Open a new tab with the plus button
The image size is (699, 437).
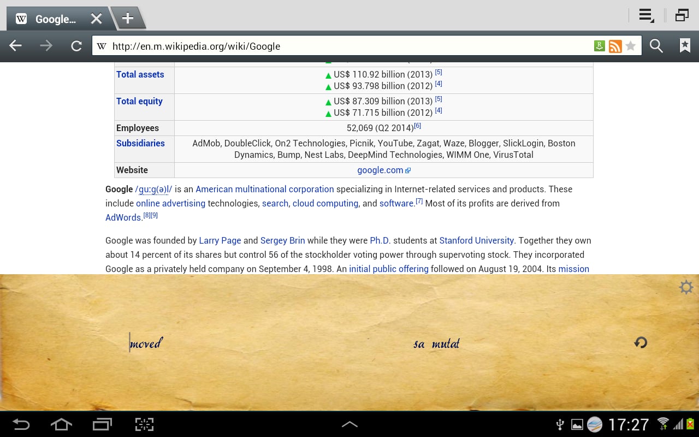coord(127,19)
